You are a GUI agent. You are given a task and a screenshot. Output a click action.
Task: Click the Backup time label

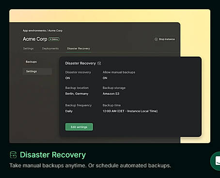click(x=111, y=105)
